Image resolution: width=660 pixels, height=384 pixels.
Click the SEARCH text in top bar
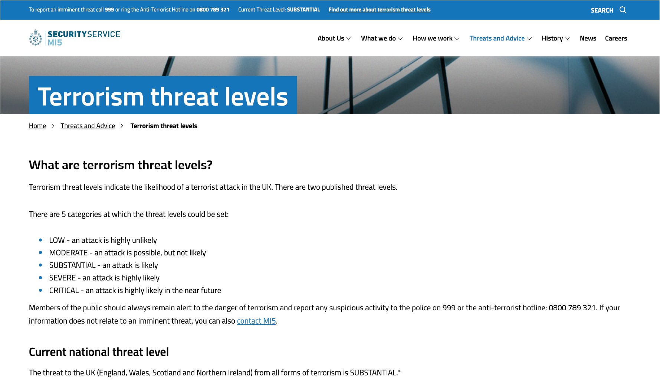602,10
